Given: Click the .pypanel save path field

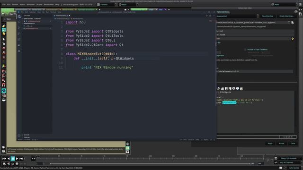Looking at the screenshot, I should tap(252, 23).
